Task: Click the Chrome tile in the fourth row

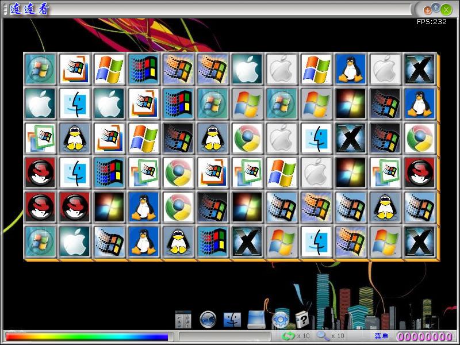Action: (x=178, y=172)
